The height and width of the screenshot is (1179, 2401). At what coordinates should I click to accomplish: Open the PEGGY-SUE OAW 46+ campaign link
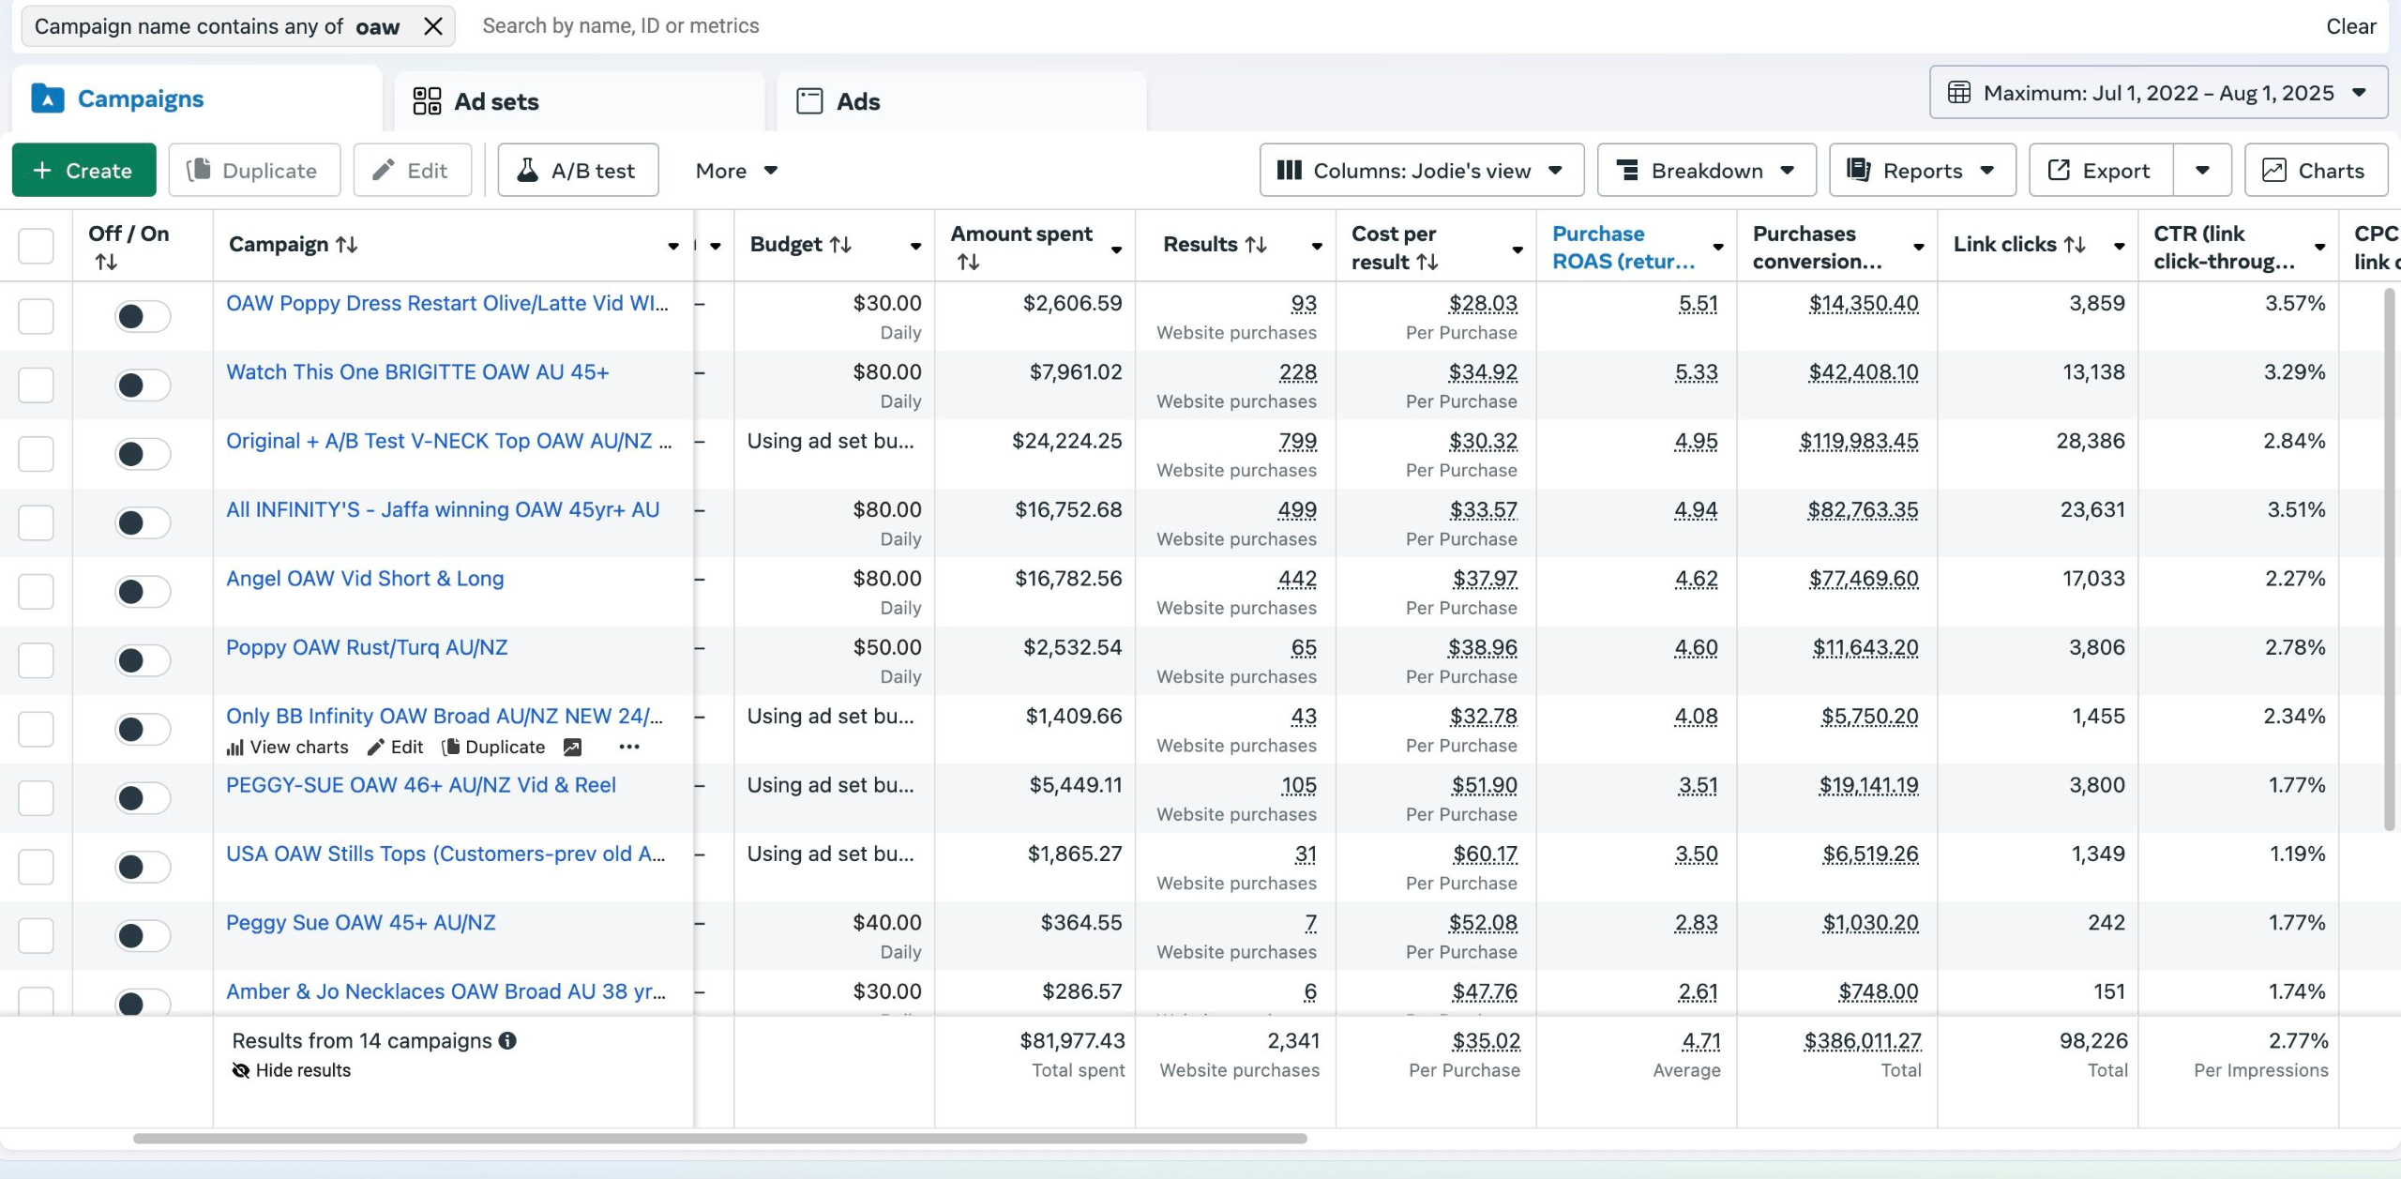(420, 785)
